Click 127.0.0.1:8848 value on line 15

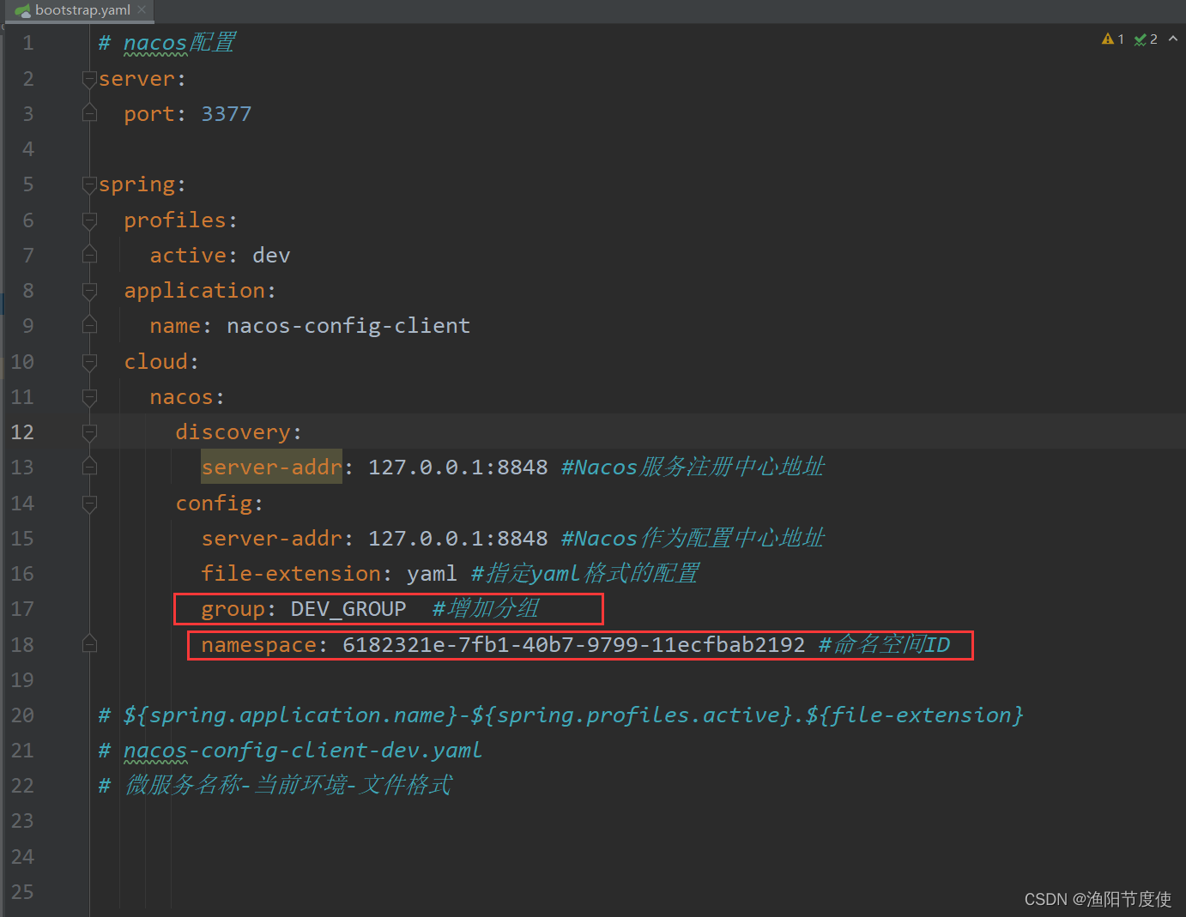[458, 539]
